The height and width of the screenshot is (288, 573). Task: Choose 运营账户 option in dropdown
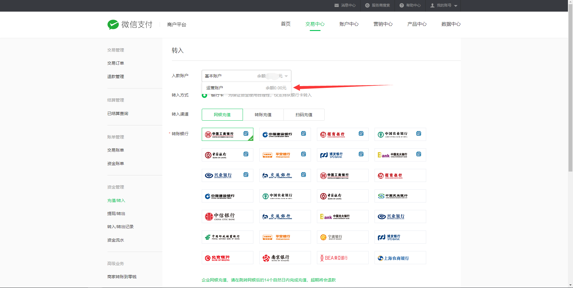(x=246, y=88)
